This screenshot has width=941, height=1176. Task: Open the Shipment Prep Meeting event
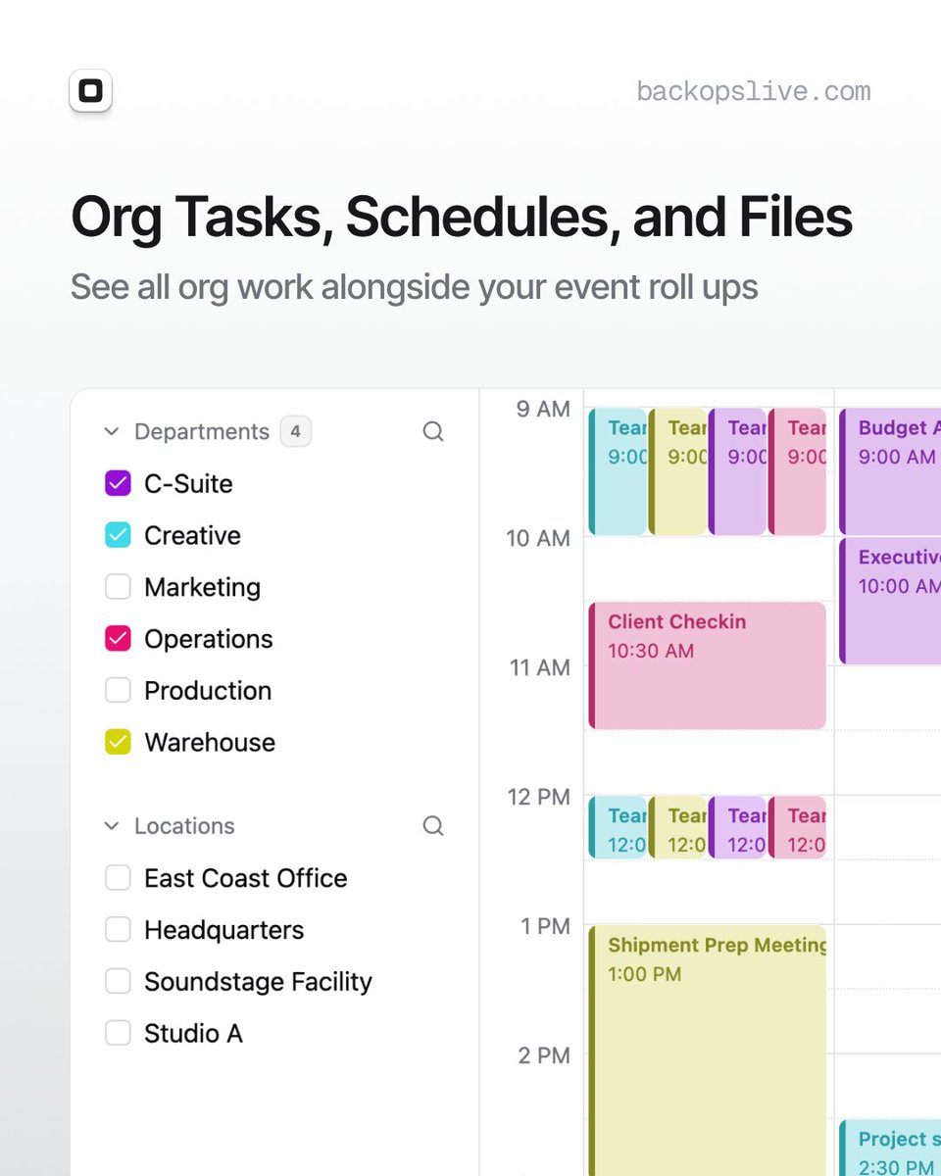707,1051
